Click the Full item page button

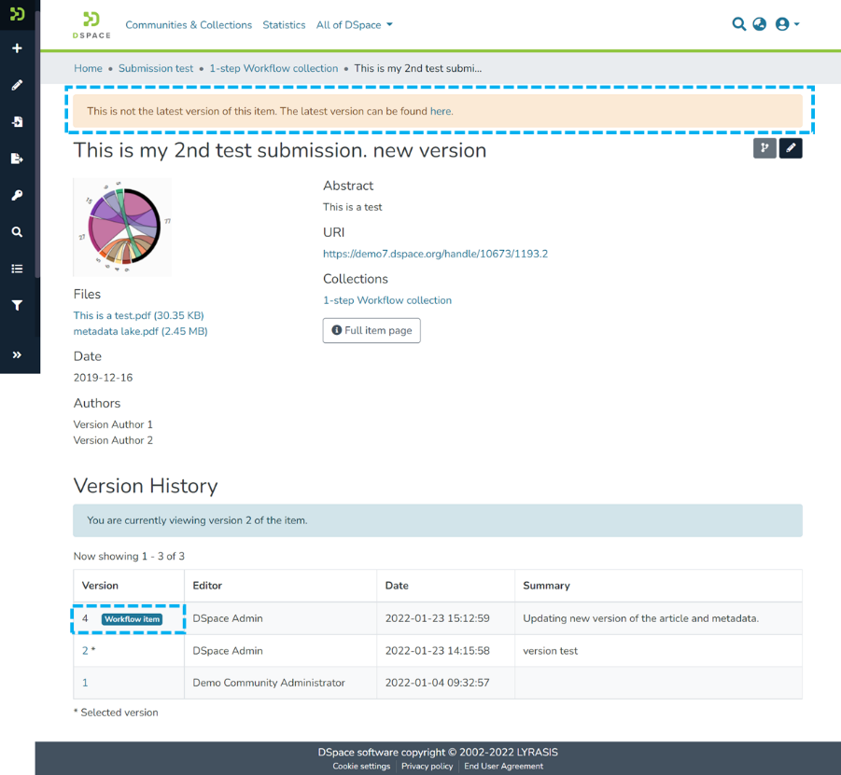[371, 330]
